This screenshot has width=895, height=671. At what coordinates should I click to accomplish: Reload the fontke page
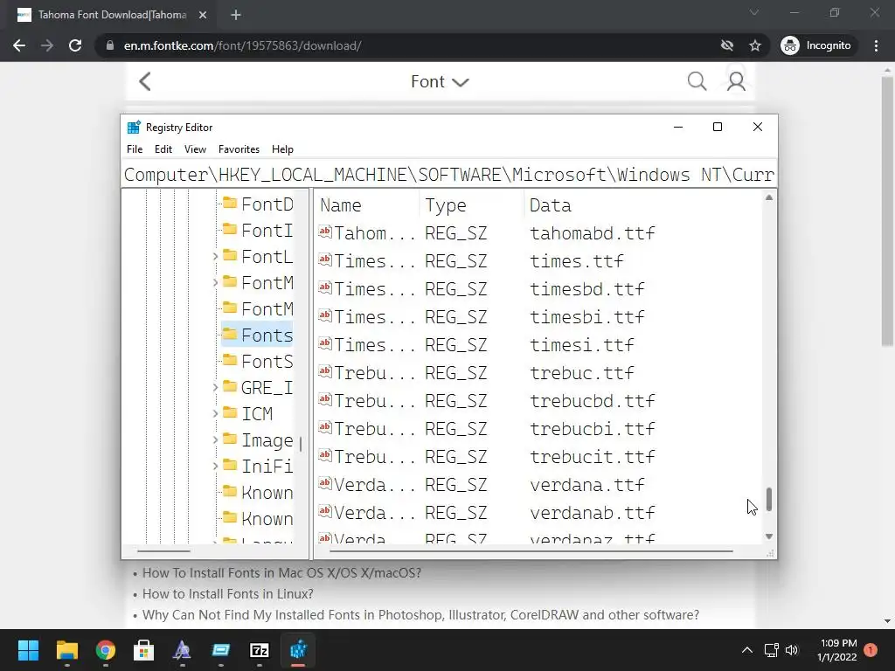(x=75, y=45)
